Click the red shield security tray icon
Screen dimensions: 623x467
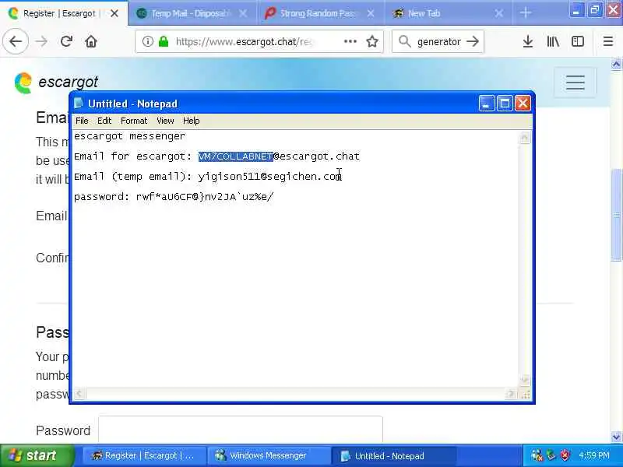565,455
